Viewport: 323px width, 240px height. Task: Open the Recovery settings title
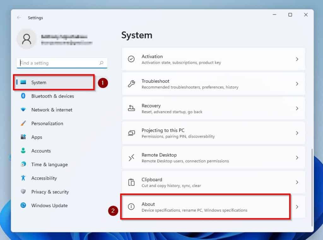[x=151, y=105]
